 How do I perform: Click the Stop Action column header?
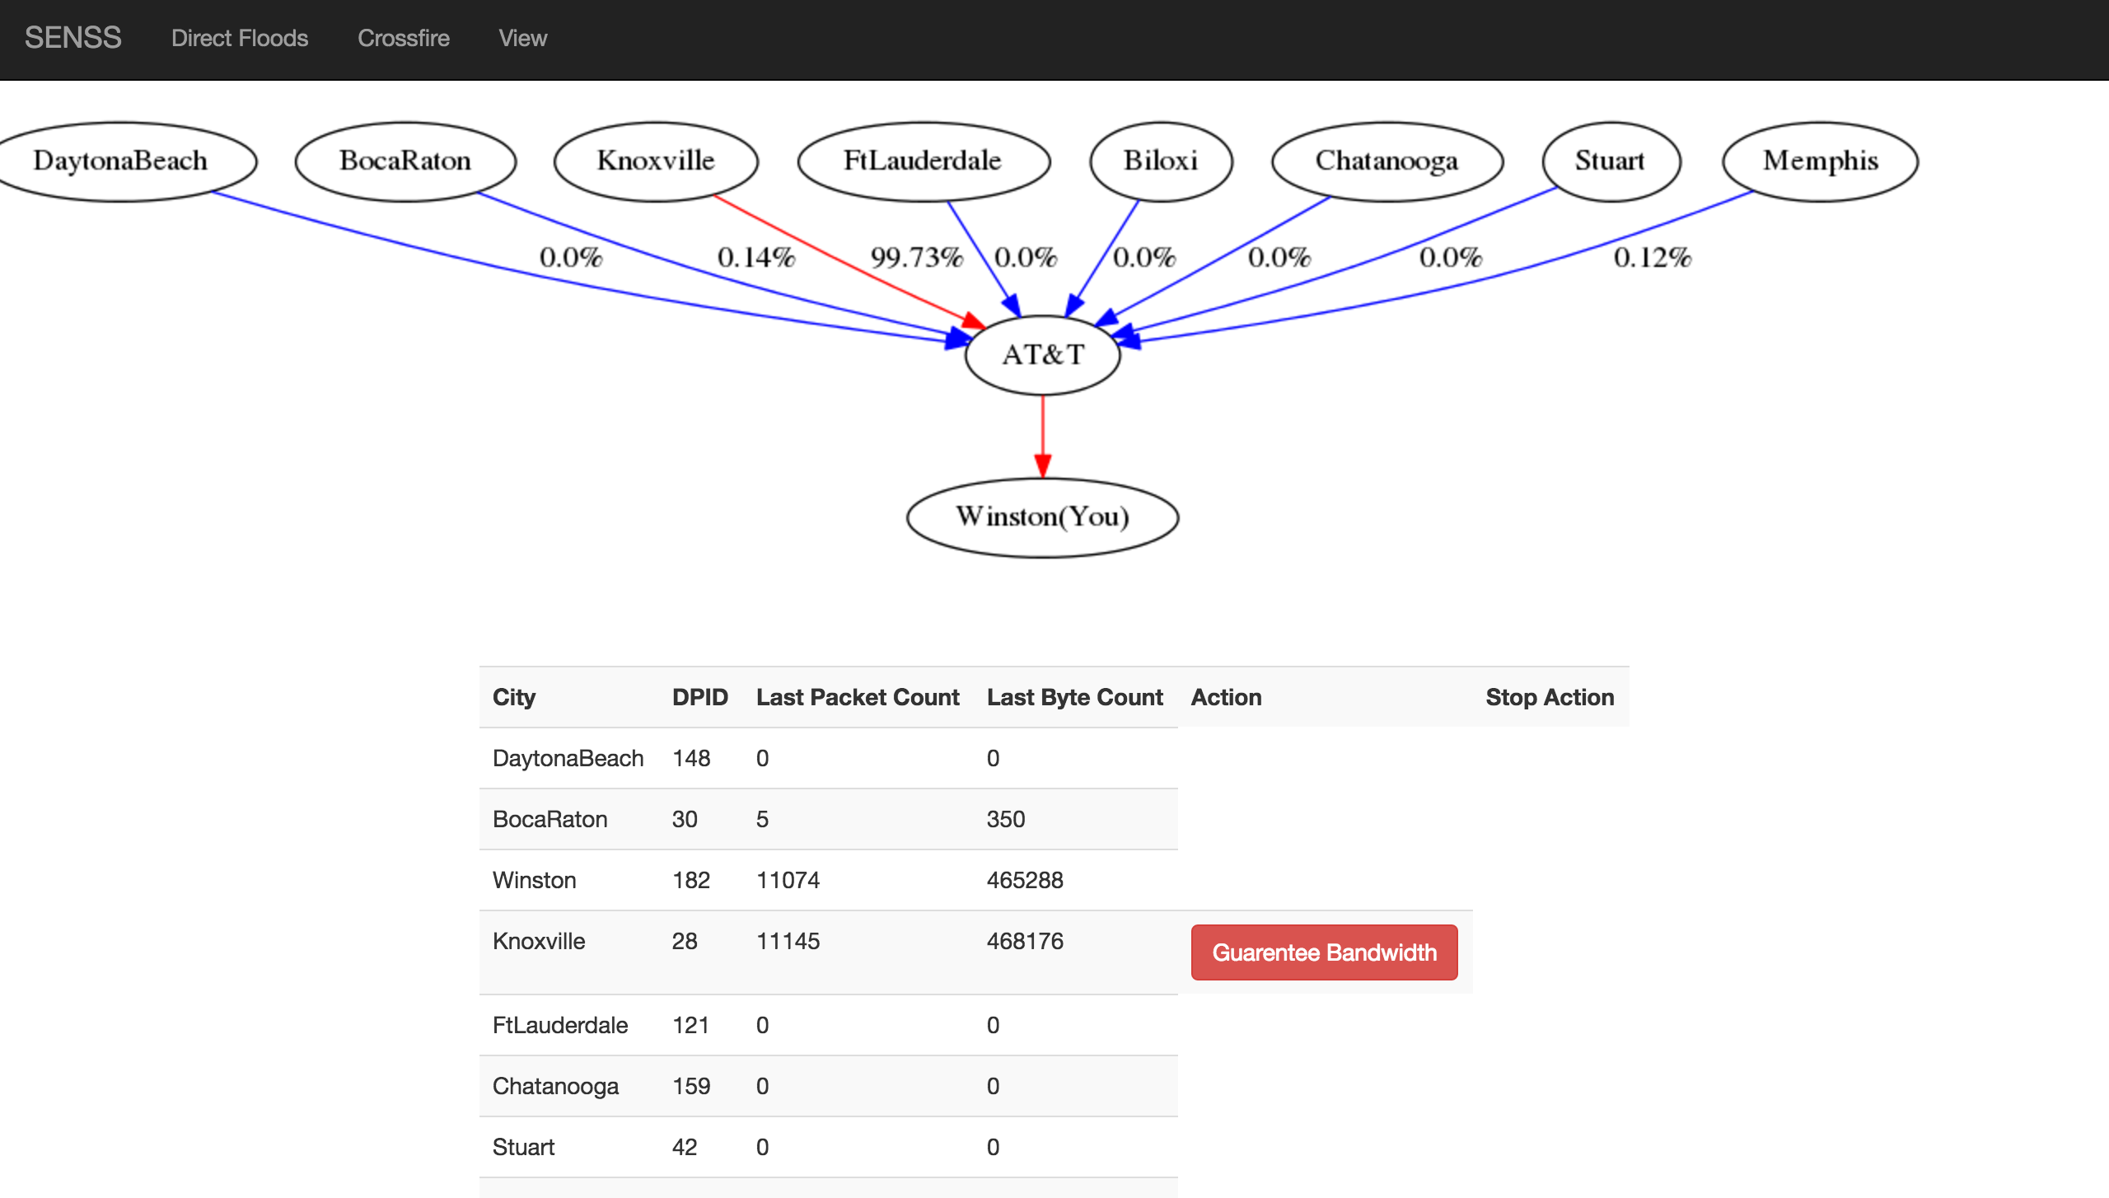[1549, 697]
